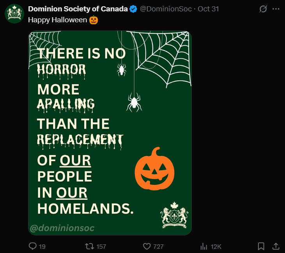
Task: Click the repost count 157
Action: (101, 246)
